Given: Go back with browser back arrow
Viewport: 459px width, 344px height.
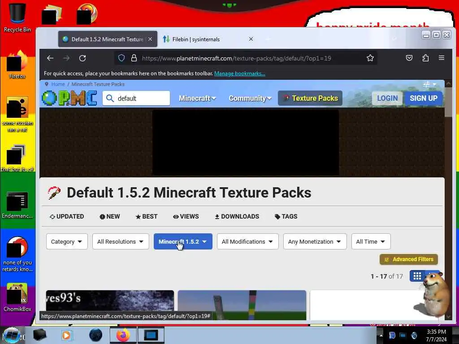Looking at the screenshot, I should point(50,58).
